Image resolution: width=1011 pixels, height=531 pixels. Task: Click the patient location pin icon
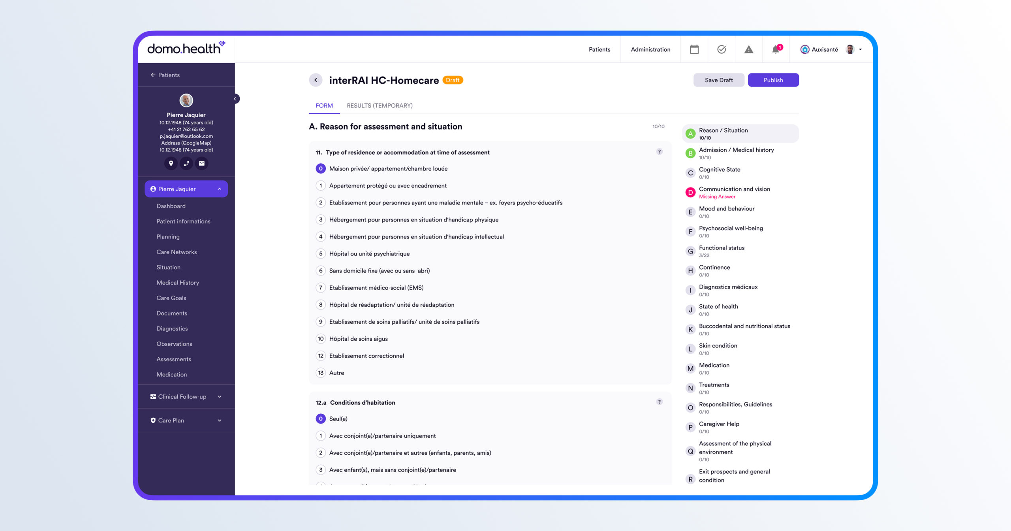pos(171,163)
